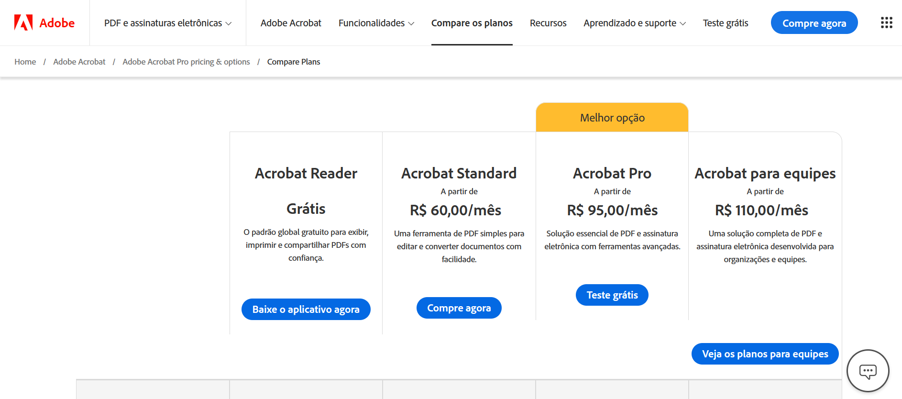The image size is (902, 399).
Task: Click Compre agora under Acrobat Standard
Action: 459,308
